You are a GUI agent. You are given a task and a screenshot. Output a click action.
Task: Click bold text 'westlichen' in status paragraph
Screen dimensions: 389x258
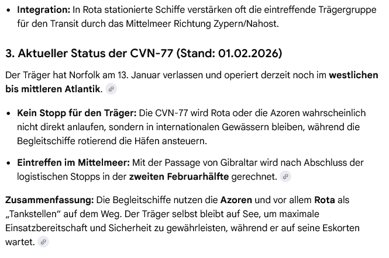pos(353,75)
